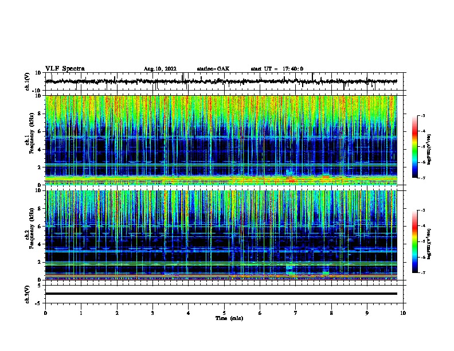Select the date text "Aug.10, 2022"

pos(160,69)
